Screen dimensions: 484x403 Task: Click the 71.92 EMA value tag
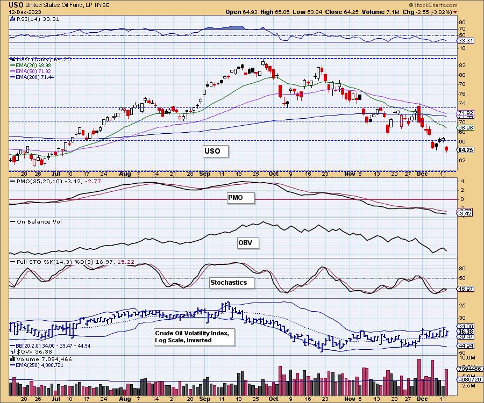tap(466, 113)
